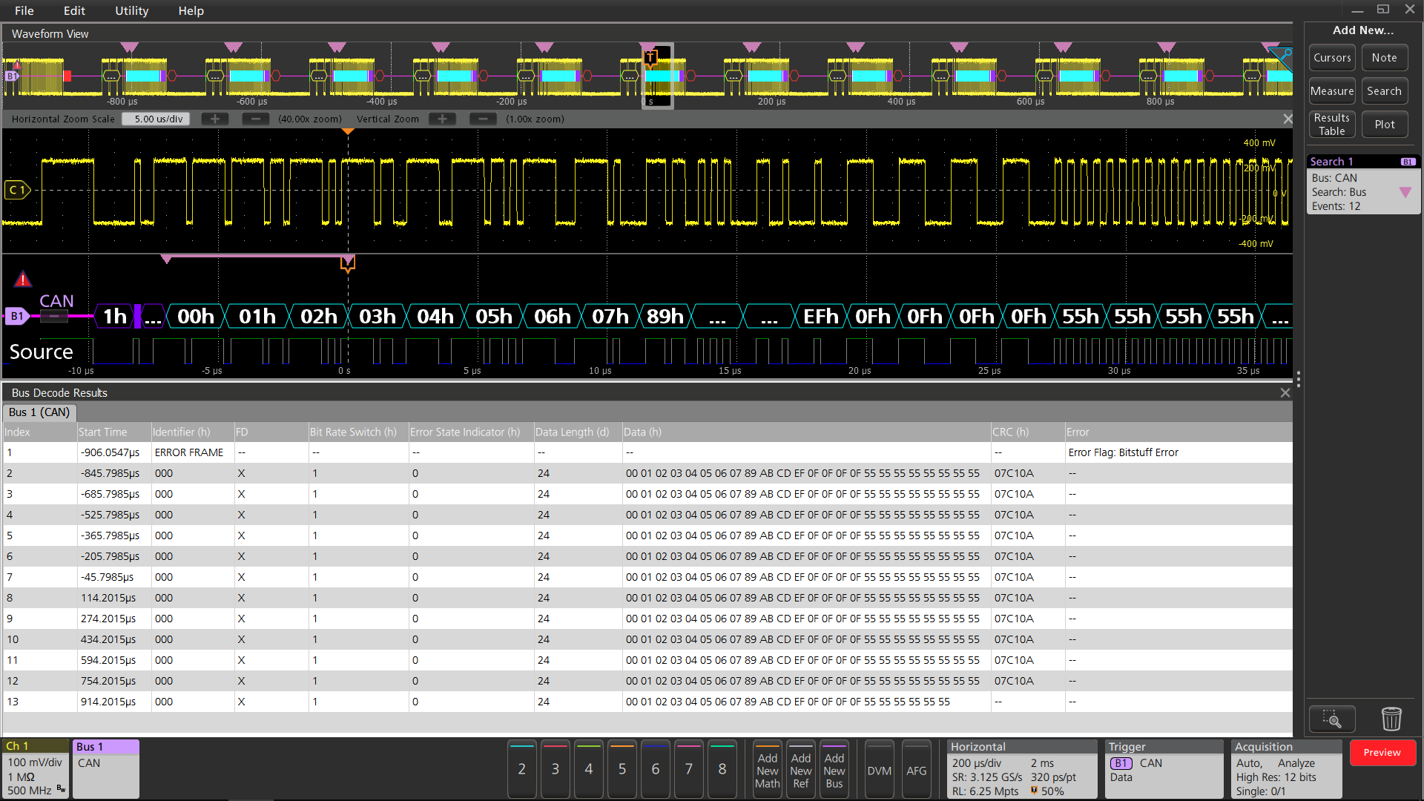1424x801 pixels.
Task: Click horizontal zoom in plus button
Action: (x=215, y=119)
